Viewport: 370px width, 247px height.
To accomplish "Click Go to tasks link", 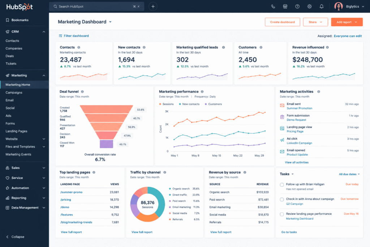I will (x=289, y=232).
